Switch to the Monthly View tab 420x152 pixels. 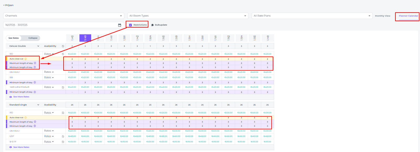pos(382,16)
